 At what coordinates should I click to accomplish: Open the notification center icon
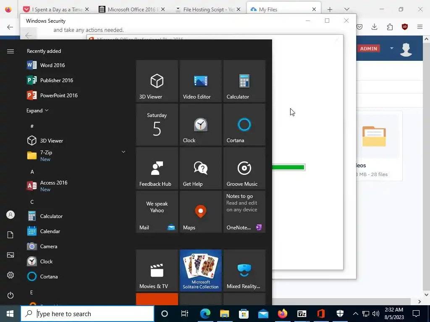tap(416, 314)
